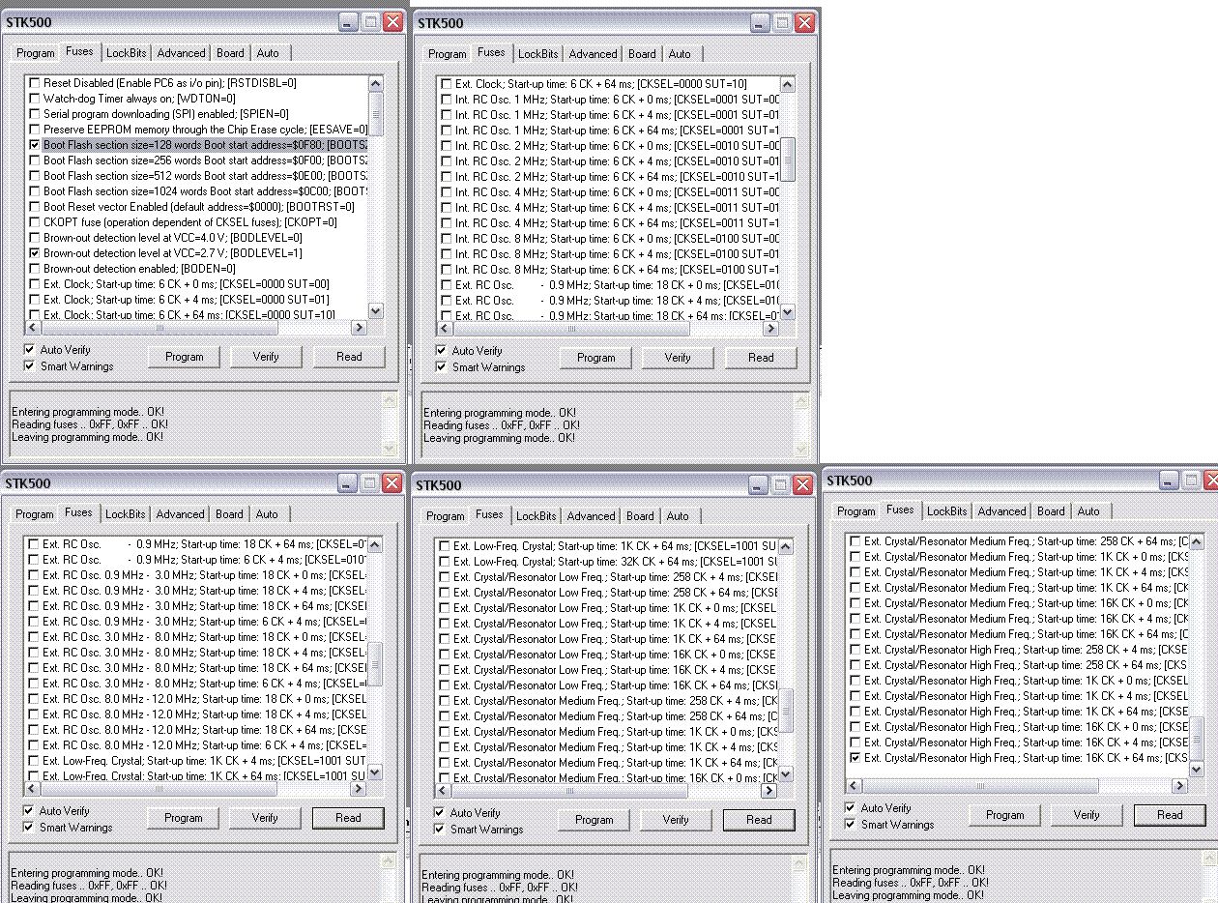The image size is (1218, 903).
Task: Check Ext. RC Osc. 0.9-3.0 MHz 18 CK + 0 ms
Action: point(34,575)
